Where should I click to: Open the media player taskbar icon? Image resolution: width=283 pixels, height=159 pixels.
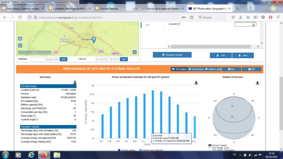tap(18, 155)
